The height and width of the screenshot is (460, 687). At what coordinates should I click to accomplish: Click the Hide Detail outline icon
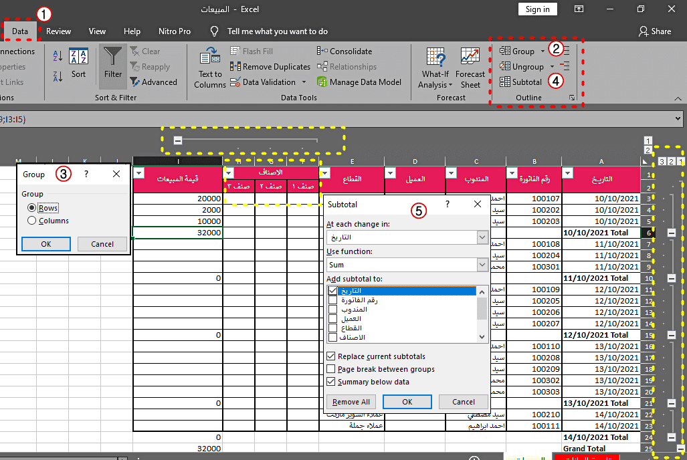[565, 66]
